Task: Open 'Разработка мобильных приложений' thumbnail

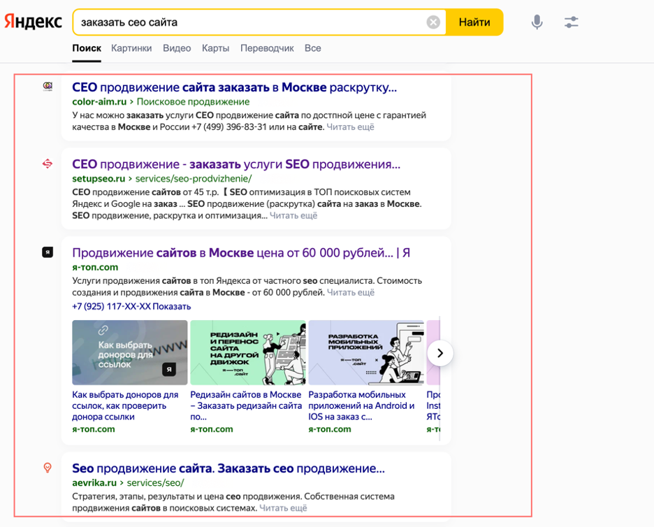Action: (x=366, y=352)
